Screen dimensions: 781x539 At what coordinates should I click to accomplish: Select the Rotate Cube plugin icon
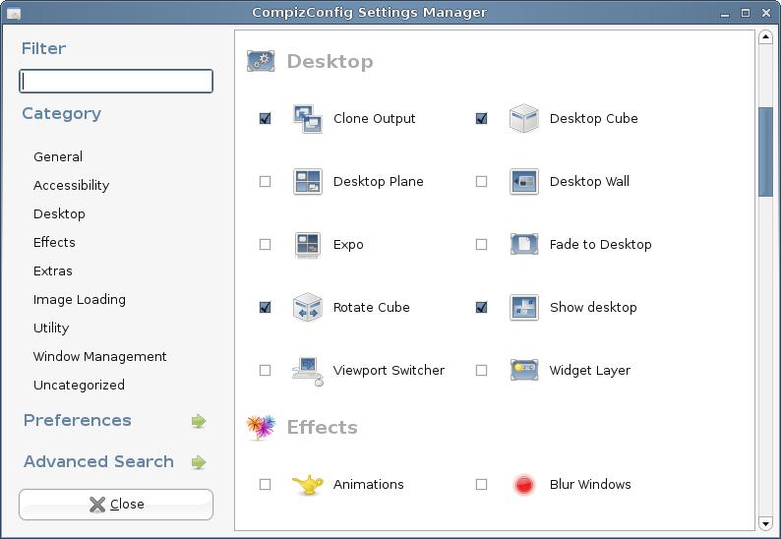coord(307,307)
